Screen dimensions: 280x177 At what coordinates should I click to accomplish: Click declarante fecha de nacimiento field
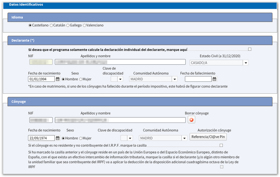click(41, 79)
